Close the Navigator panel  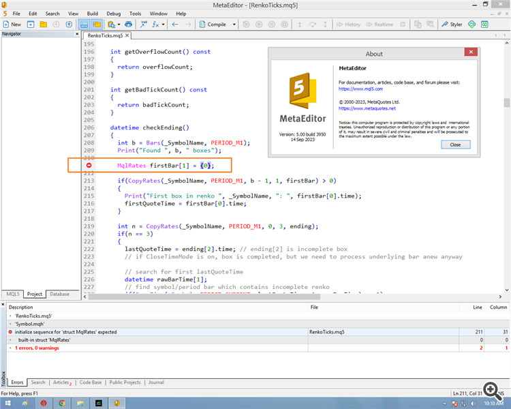(x=77, y=34)
